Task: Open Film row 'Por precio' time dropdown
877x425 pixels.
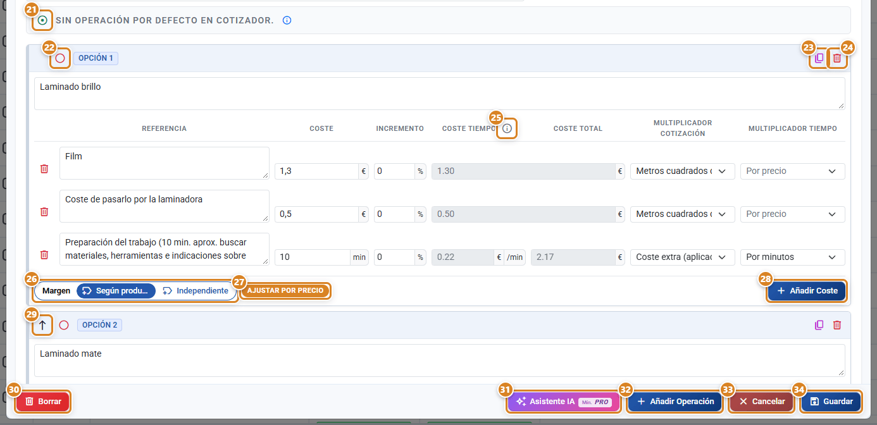Action: point(792,171)
